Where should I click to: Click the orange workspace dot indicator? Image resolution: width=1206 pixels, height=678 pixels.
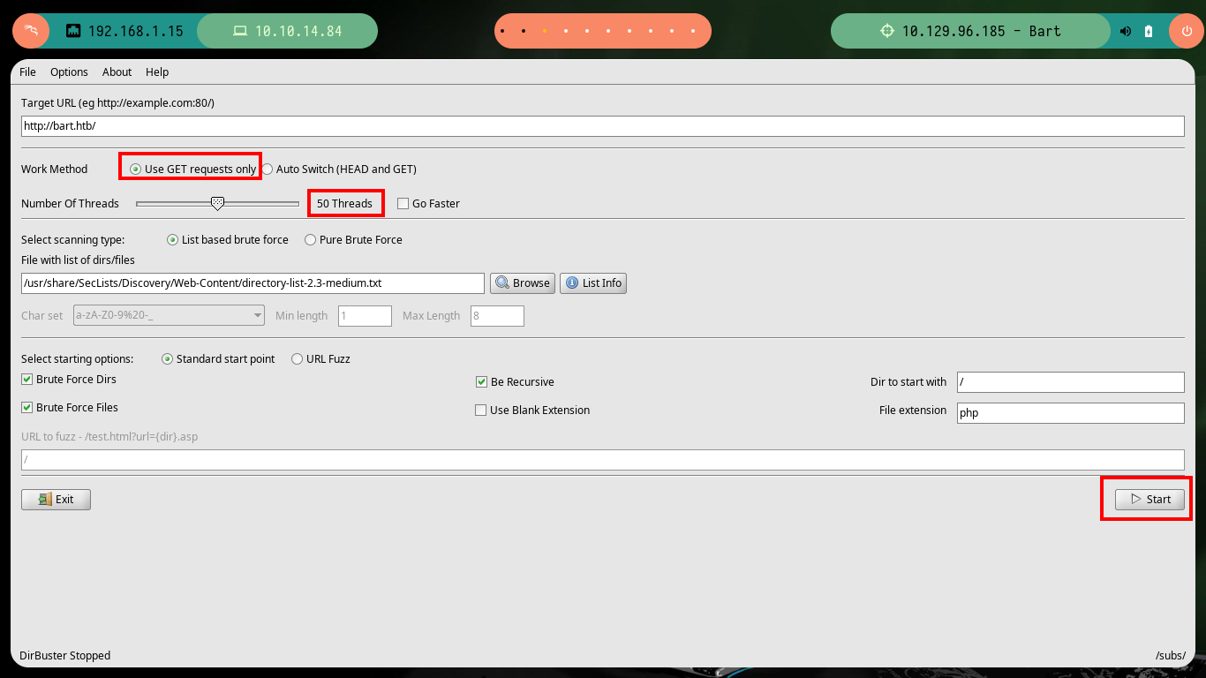pyautogui.click(x=545, y=31)
